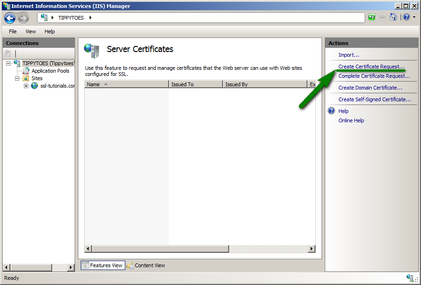The width and height of the screenshot is (421, 285).
Task: Click the TIPPYTOES server node icon
Action: point(17,63)
